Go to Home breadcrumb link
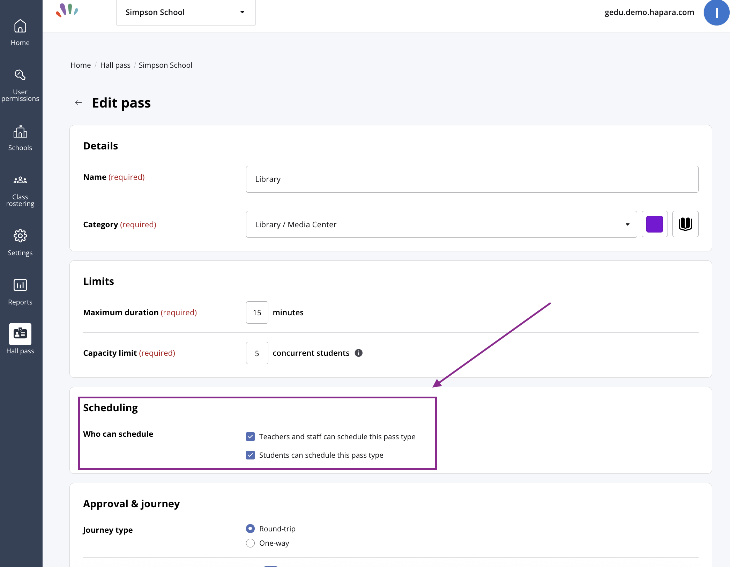The image size is (730, 567). (x=81, y=65)
